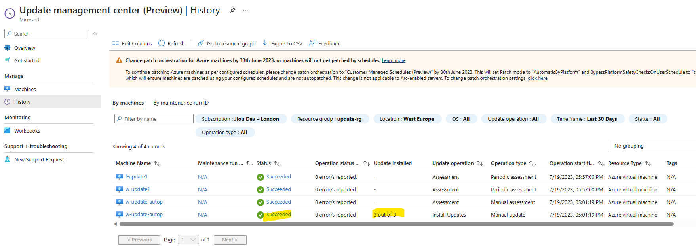This screenshot has width=696, height=247.
Task: Click the Tags column header
Action: [672, 163]
